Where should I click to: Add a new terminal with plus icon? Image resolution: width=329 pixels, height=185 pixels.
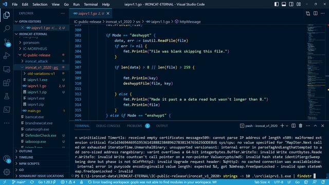click(x=282, y=125)
